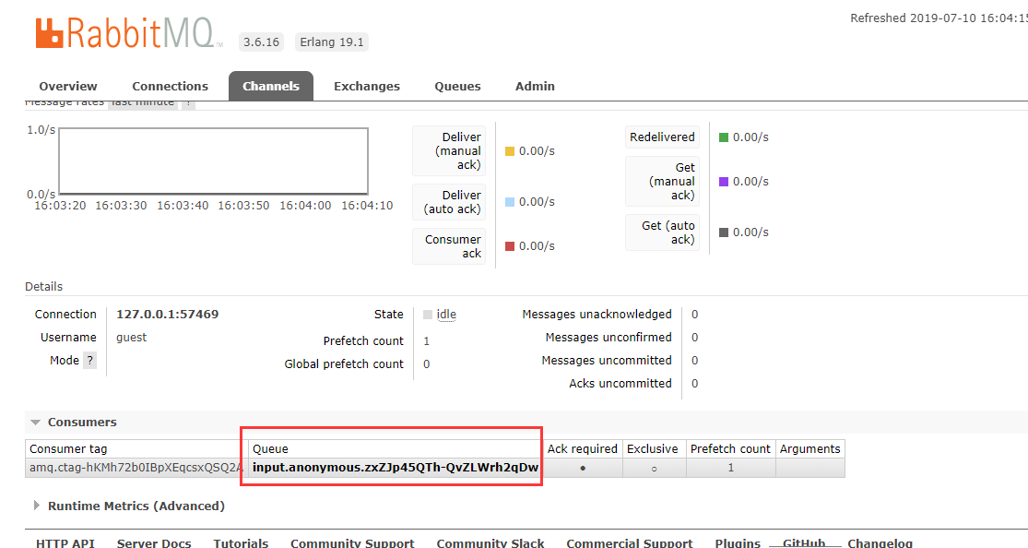1028x548 pixels.
Task: Toggle the Get (manual ack) rate series
Action: pos(662,181)
